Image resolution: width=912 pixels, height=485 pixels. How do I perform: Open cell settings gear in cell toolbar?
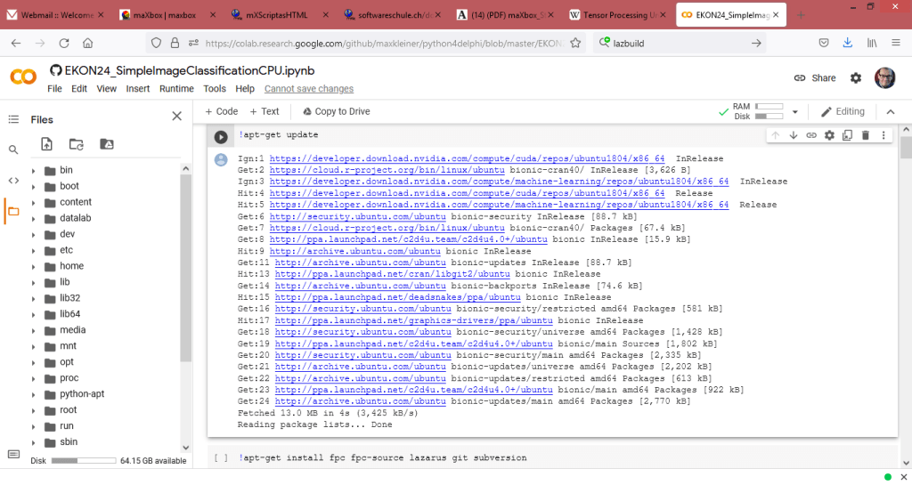829,135
